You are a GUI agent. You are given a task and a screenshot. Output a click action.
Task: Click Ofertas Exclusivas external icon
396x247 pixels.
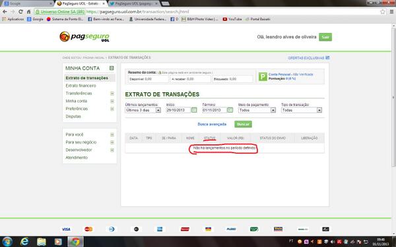click(327, 58)
